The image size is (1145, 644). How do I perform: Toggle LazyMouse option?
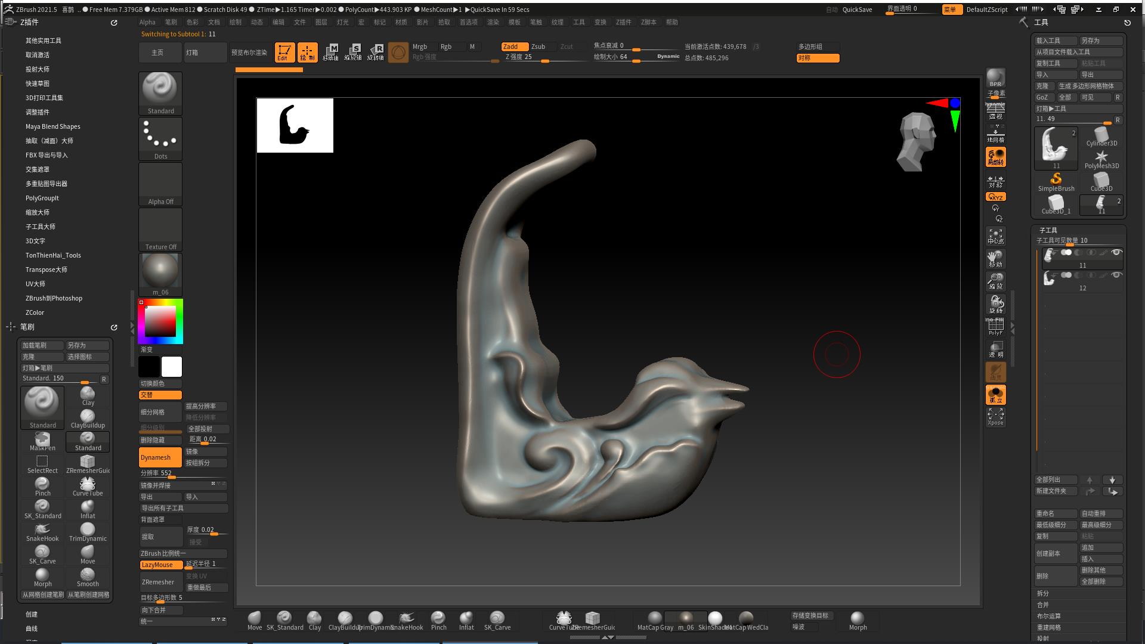click(x=160, y=565)
